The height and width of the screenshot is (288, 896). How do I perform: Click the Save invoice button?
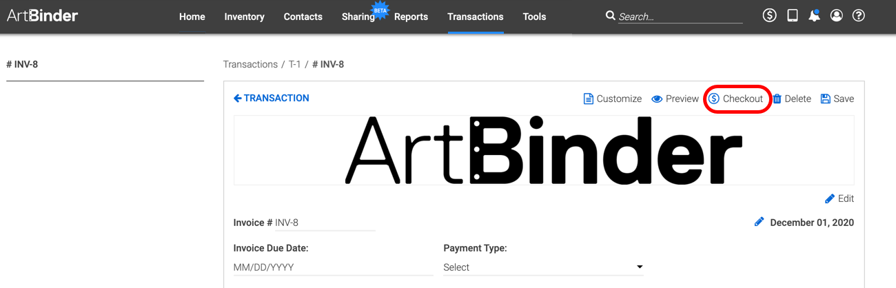(x=837, y=99)
